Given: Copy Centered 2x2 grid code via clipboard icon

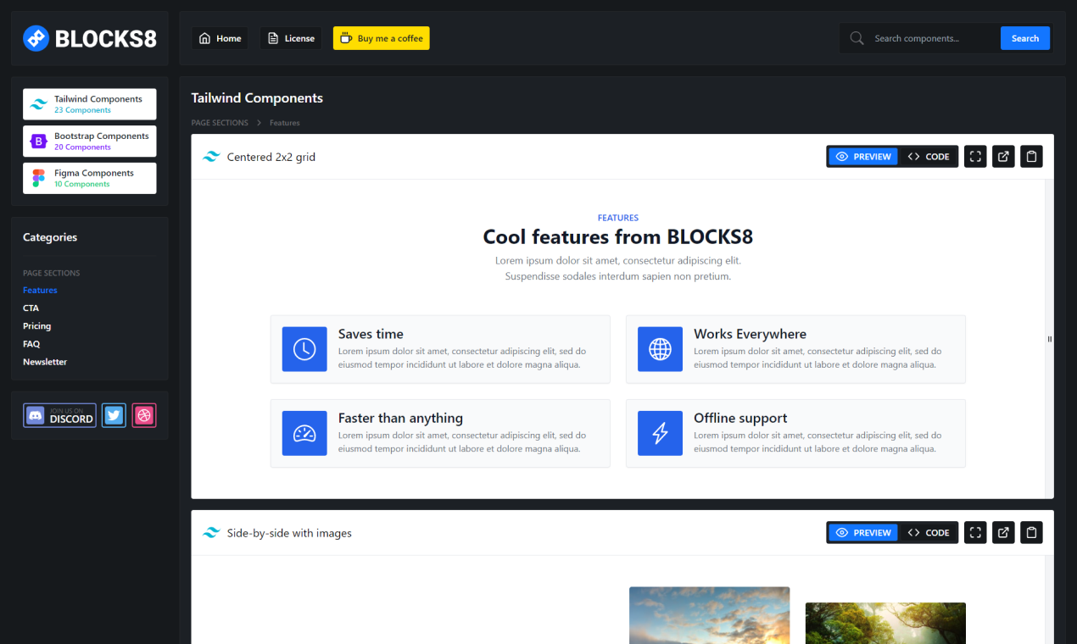Looking at the screenshot, I should (1031, 156).
